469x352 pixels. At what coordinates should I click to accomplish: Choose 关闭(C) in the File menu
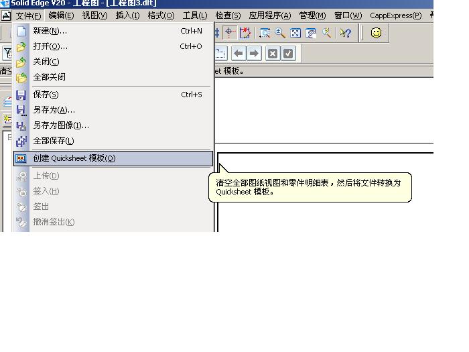(x=114, y=62)
